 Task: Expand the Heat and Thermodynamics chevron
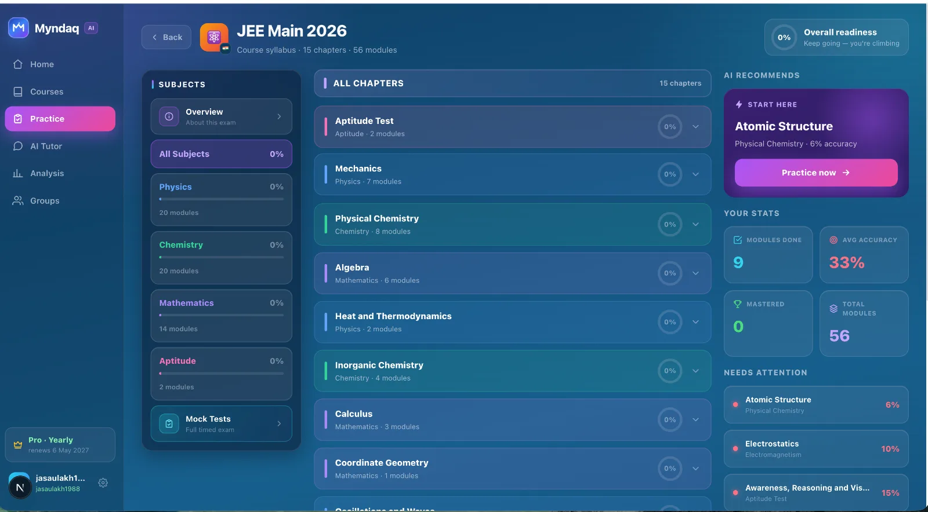(695, 322)
